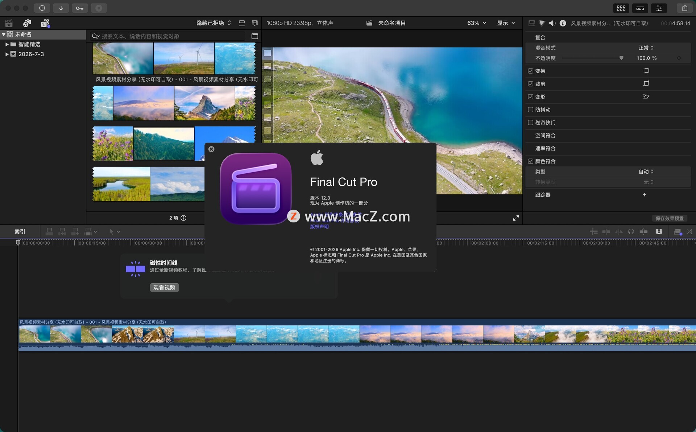Click the 保存效果预置 button
This screenshot has height=432, width=696.
pos(670,218)
